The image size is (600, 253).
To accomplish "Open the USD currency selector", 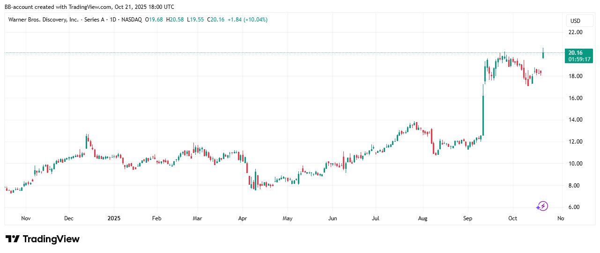I will (574, 21).
